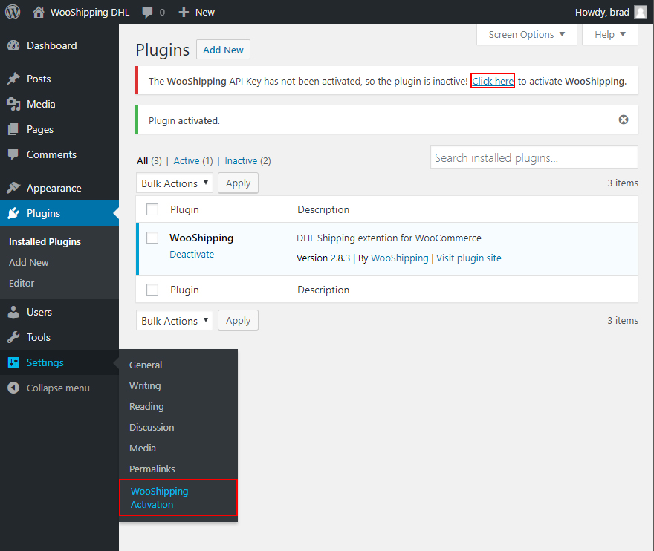654x551 pixels.
Task: Click the Appearance paintbrush icon
Action: pos(13,188)
